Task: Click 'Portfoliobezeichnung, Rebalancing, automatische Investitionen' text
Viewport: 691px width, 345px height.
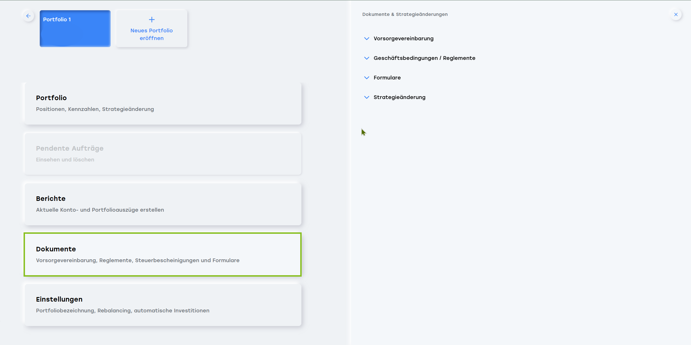Action: [x=123, y=311]
